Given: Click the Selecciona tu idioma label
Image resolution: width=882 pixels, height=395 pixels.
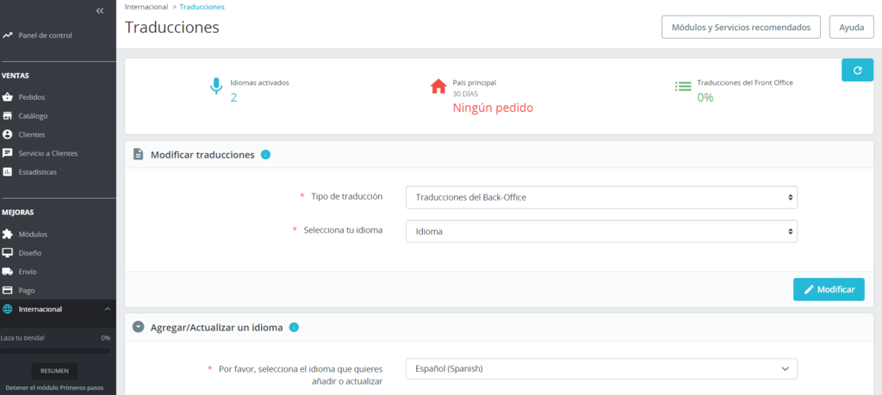Looking at the screenshot, I should 343,230.
